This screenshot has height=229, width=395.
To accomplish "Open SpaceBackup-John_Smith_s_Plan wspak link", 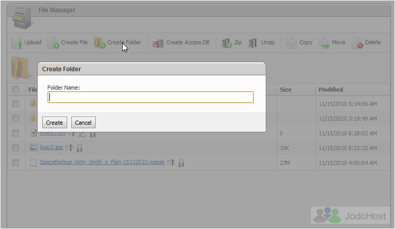I will (102, 162).
